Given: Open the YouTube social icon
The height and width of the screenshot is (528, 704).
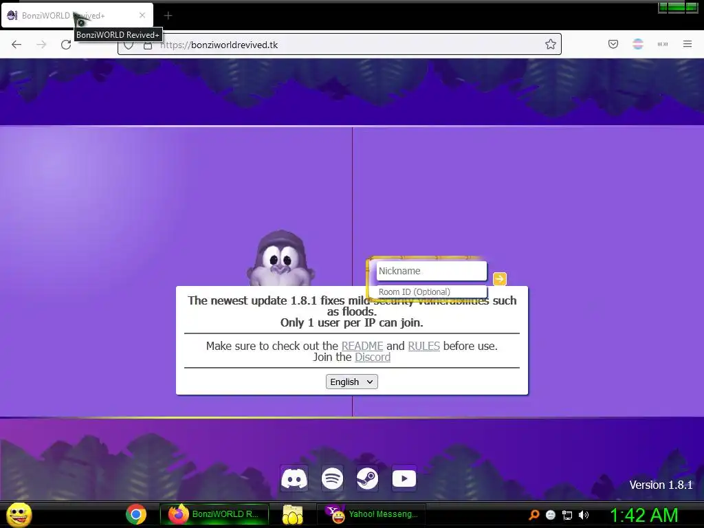Looking at the screenshot, I should [404, 478].
